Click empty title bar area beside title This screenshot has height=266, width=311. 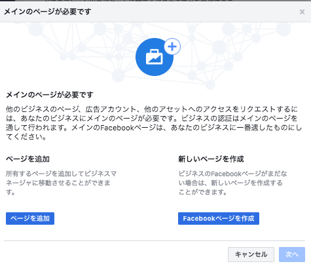[194, 12]
